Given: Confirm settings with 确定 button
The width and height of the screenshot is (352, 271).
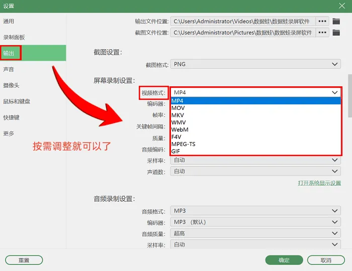Looking at the screenshot, I should pos(284,260).
